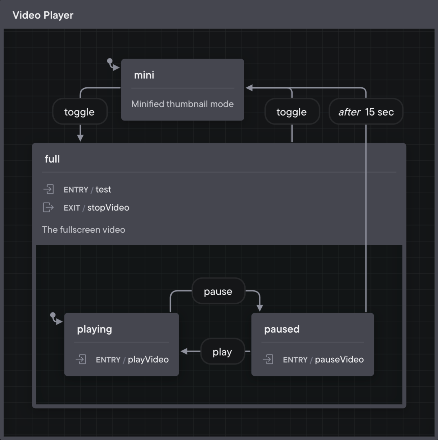Click 'The fullscreen video' description text

coord(83,230)
